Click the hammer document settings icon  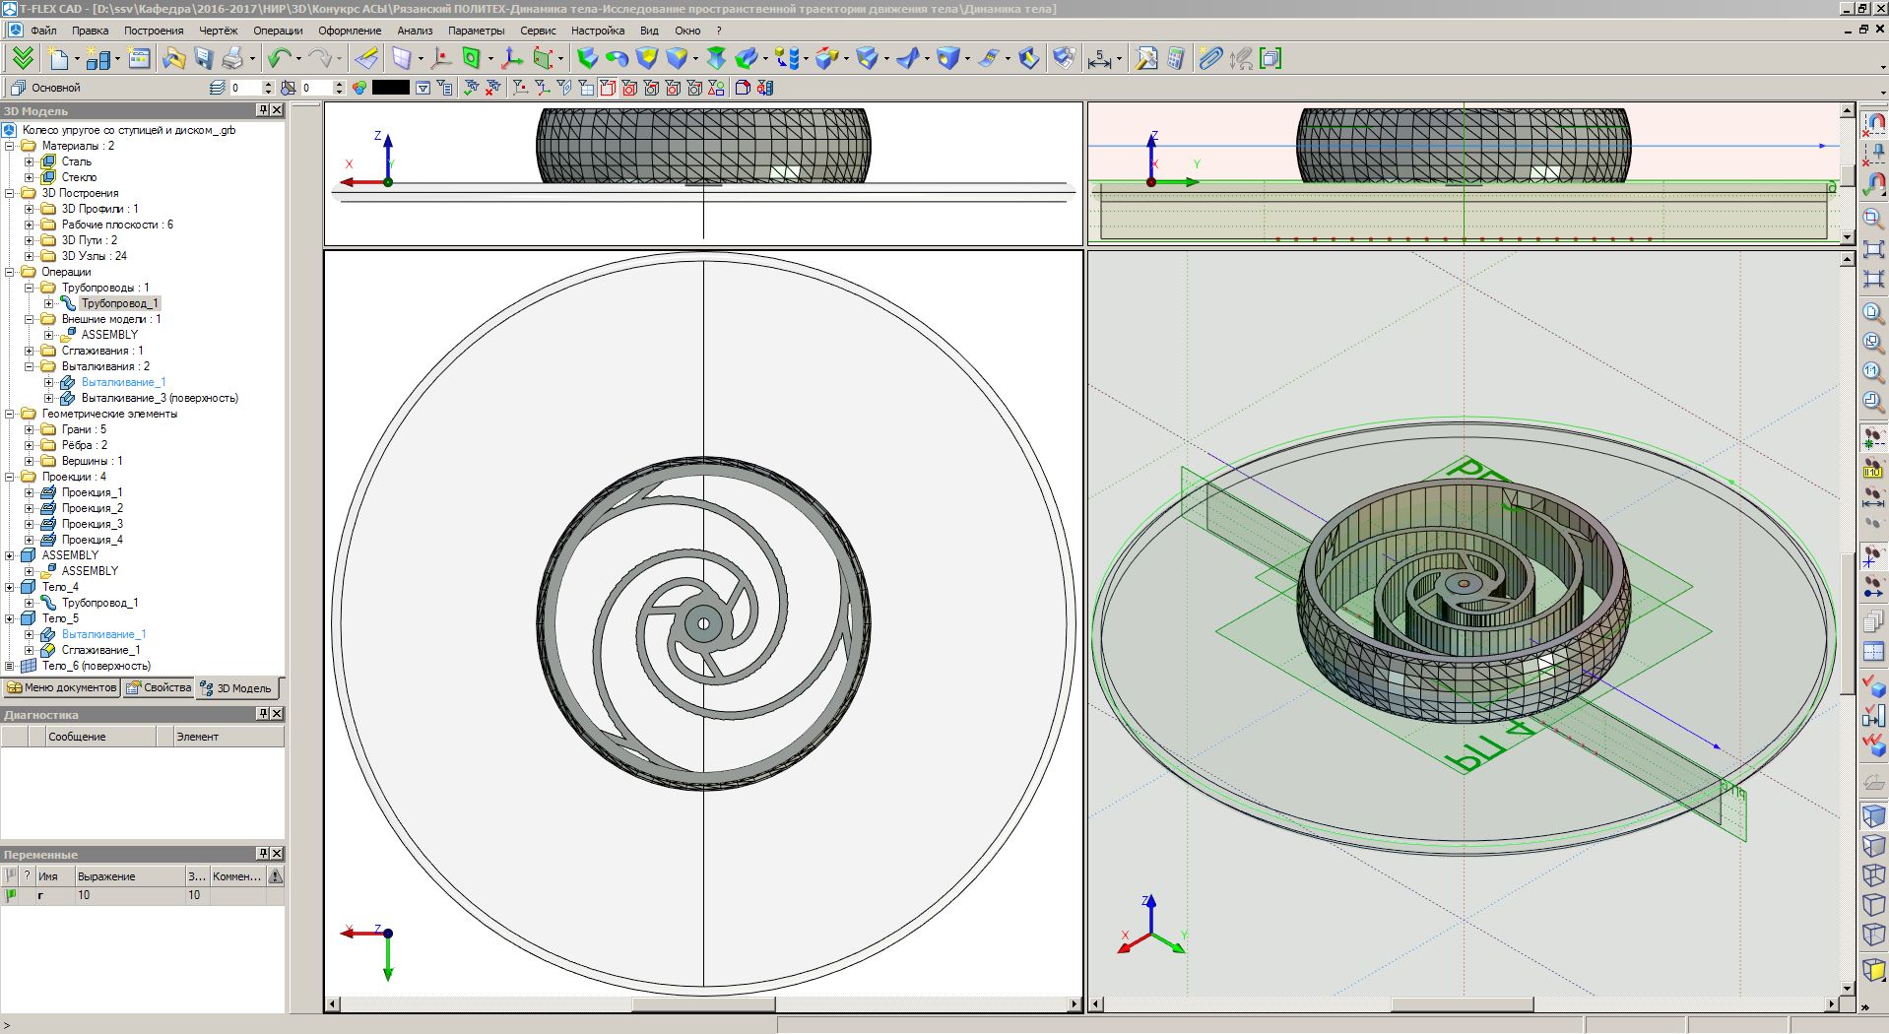click(x=1146, y=59)
